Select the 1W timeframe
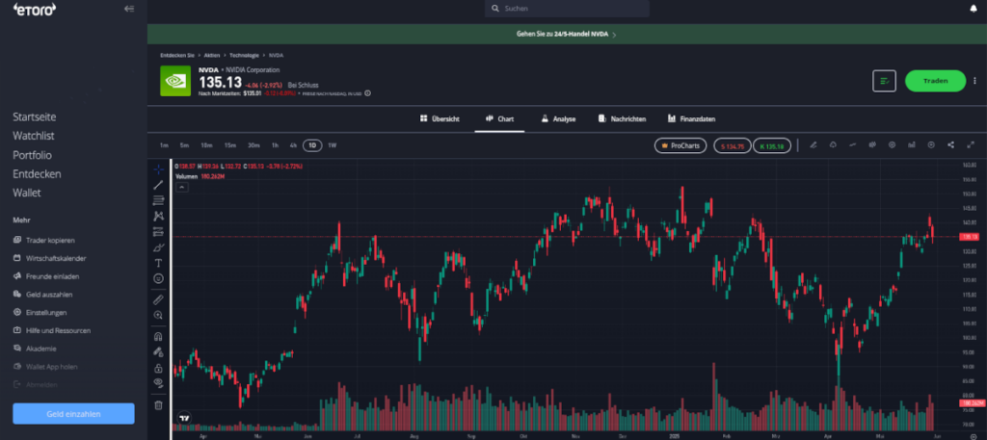 pos(333,145)
